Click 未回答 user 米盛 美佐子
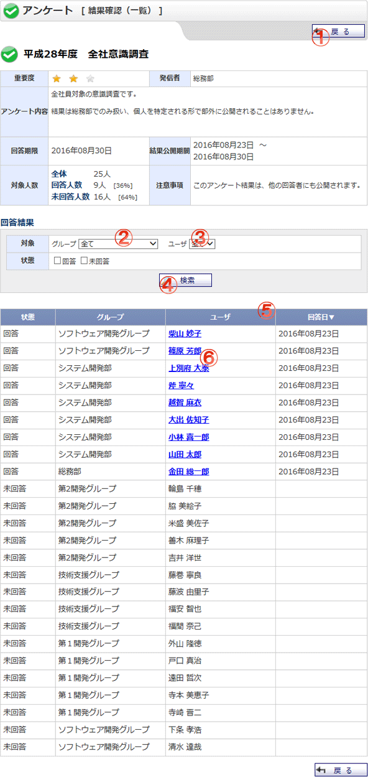This screenshot has height=777, width=368. pos(188,523)
